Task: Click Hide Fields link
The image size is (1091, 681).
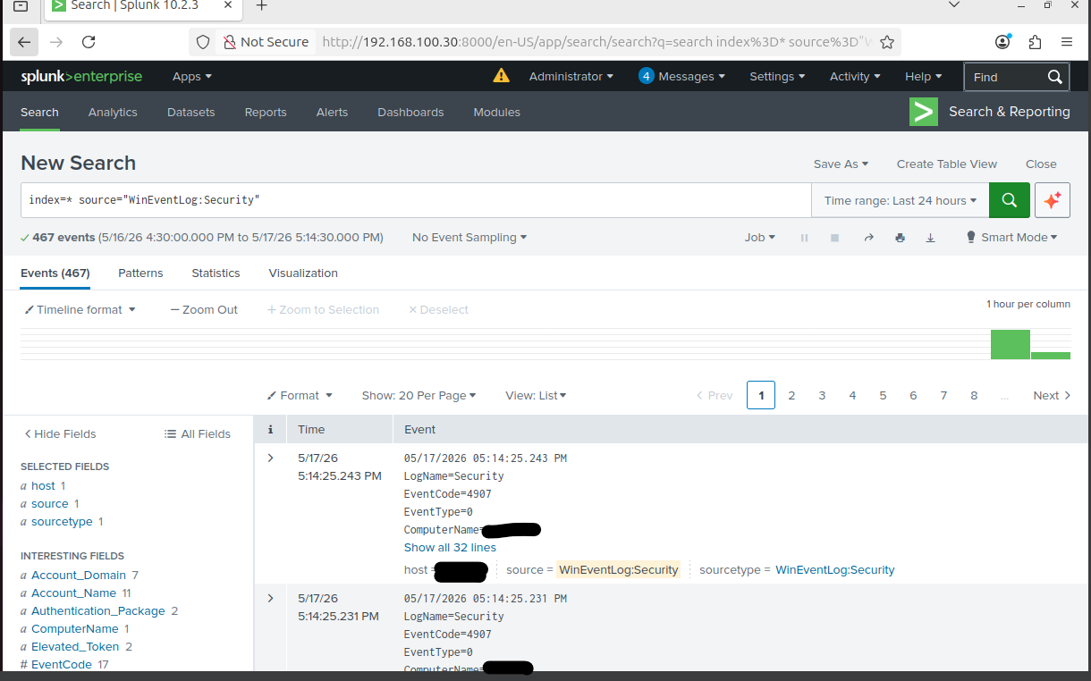Action: (60, 433)
